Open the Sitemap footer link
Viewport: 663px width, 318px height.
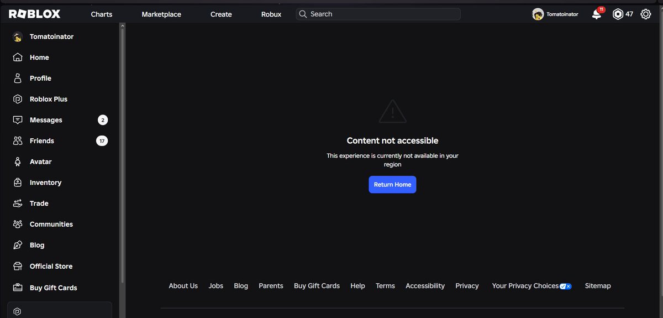(x=598, y=286)
